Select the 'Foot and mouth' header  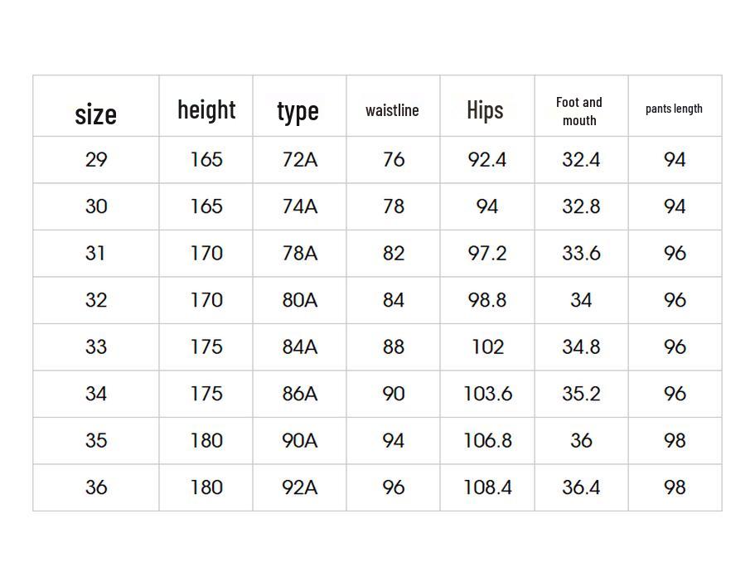pos(579,111)
